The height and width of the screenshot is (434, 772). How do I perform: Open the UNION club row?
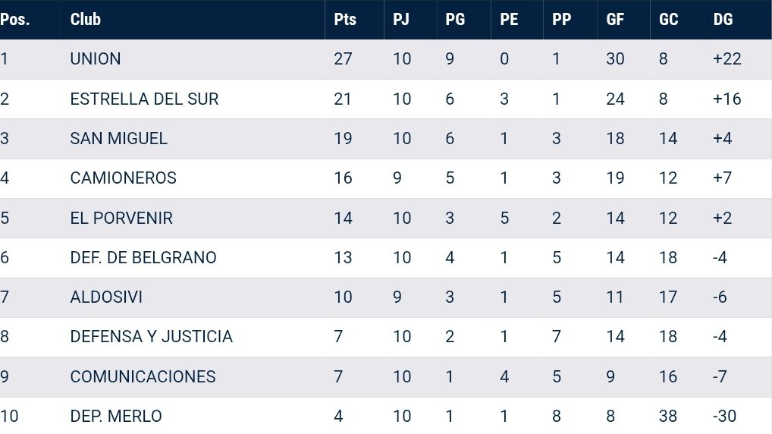coord(96,59)
